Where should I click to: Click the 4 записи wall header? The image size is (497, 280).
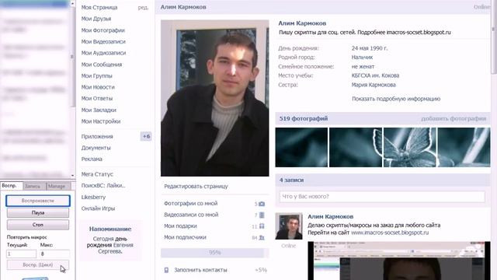(291, 180)
